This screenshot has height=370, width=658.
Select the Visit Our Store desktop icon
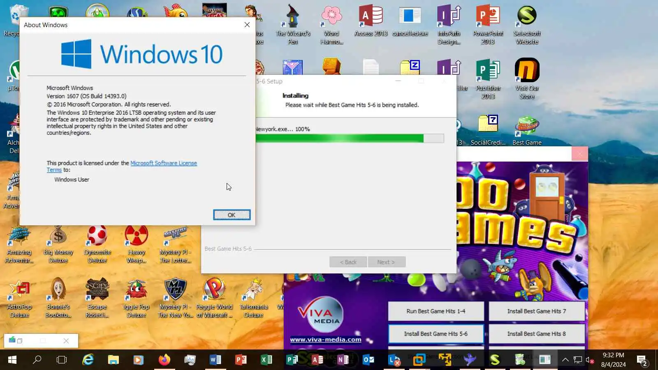click(527, 79)
